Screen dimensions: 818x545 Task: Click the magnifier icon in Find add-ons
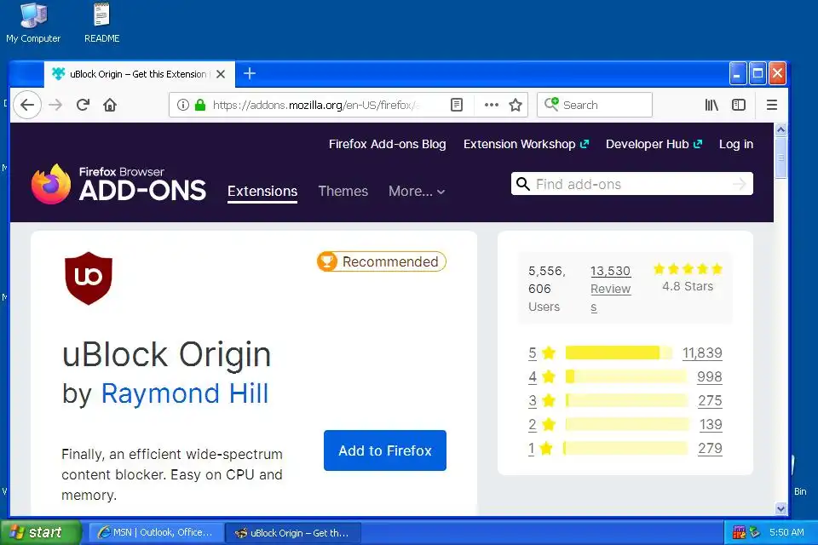pos(522,184)
